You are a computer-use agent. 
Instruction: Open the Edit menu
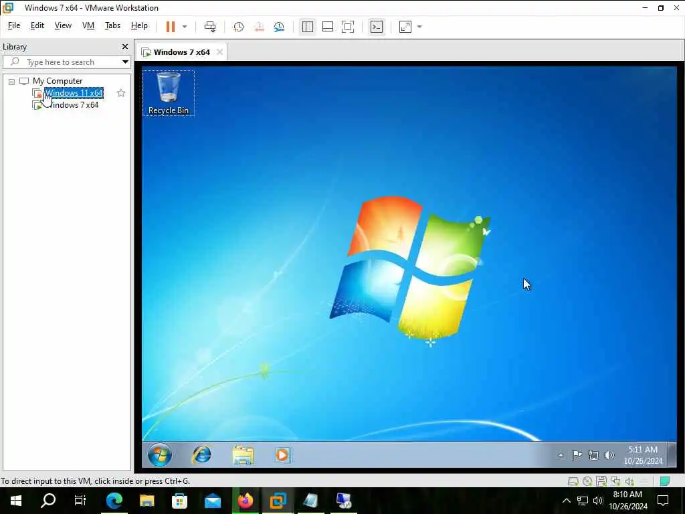click(x=37, y=25)
